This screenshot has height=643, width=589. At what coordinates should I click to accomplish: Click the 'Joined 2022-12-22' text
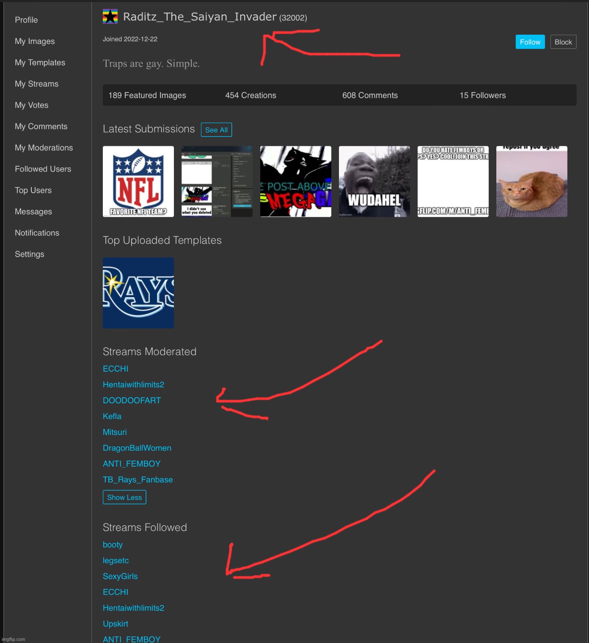tap(130, 39)
